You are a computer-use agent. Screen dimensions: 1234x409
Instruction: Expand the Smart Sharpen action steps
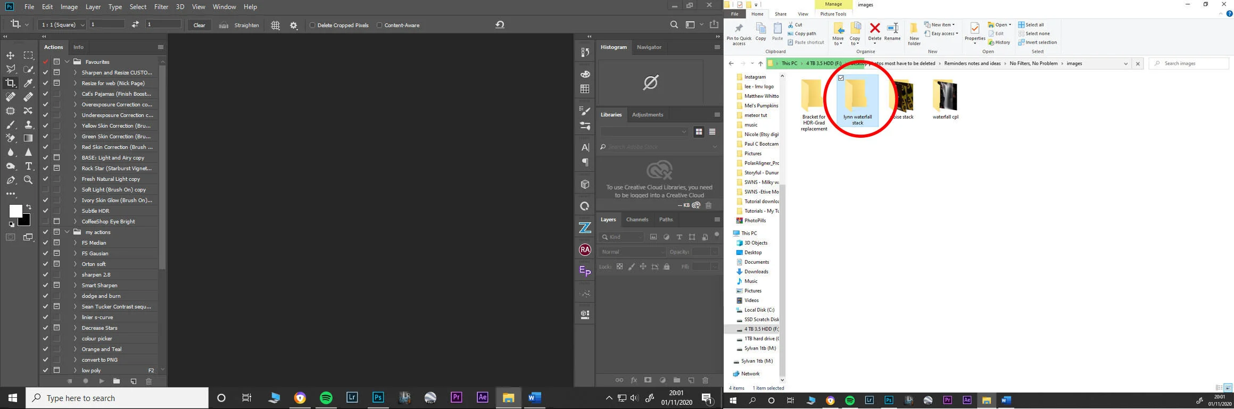[75, 285]
